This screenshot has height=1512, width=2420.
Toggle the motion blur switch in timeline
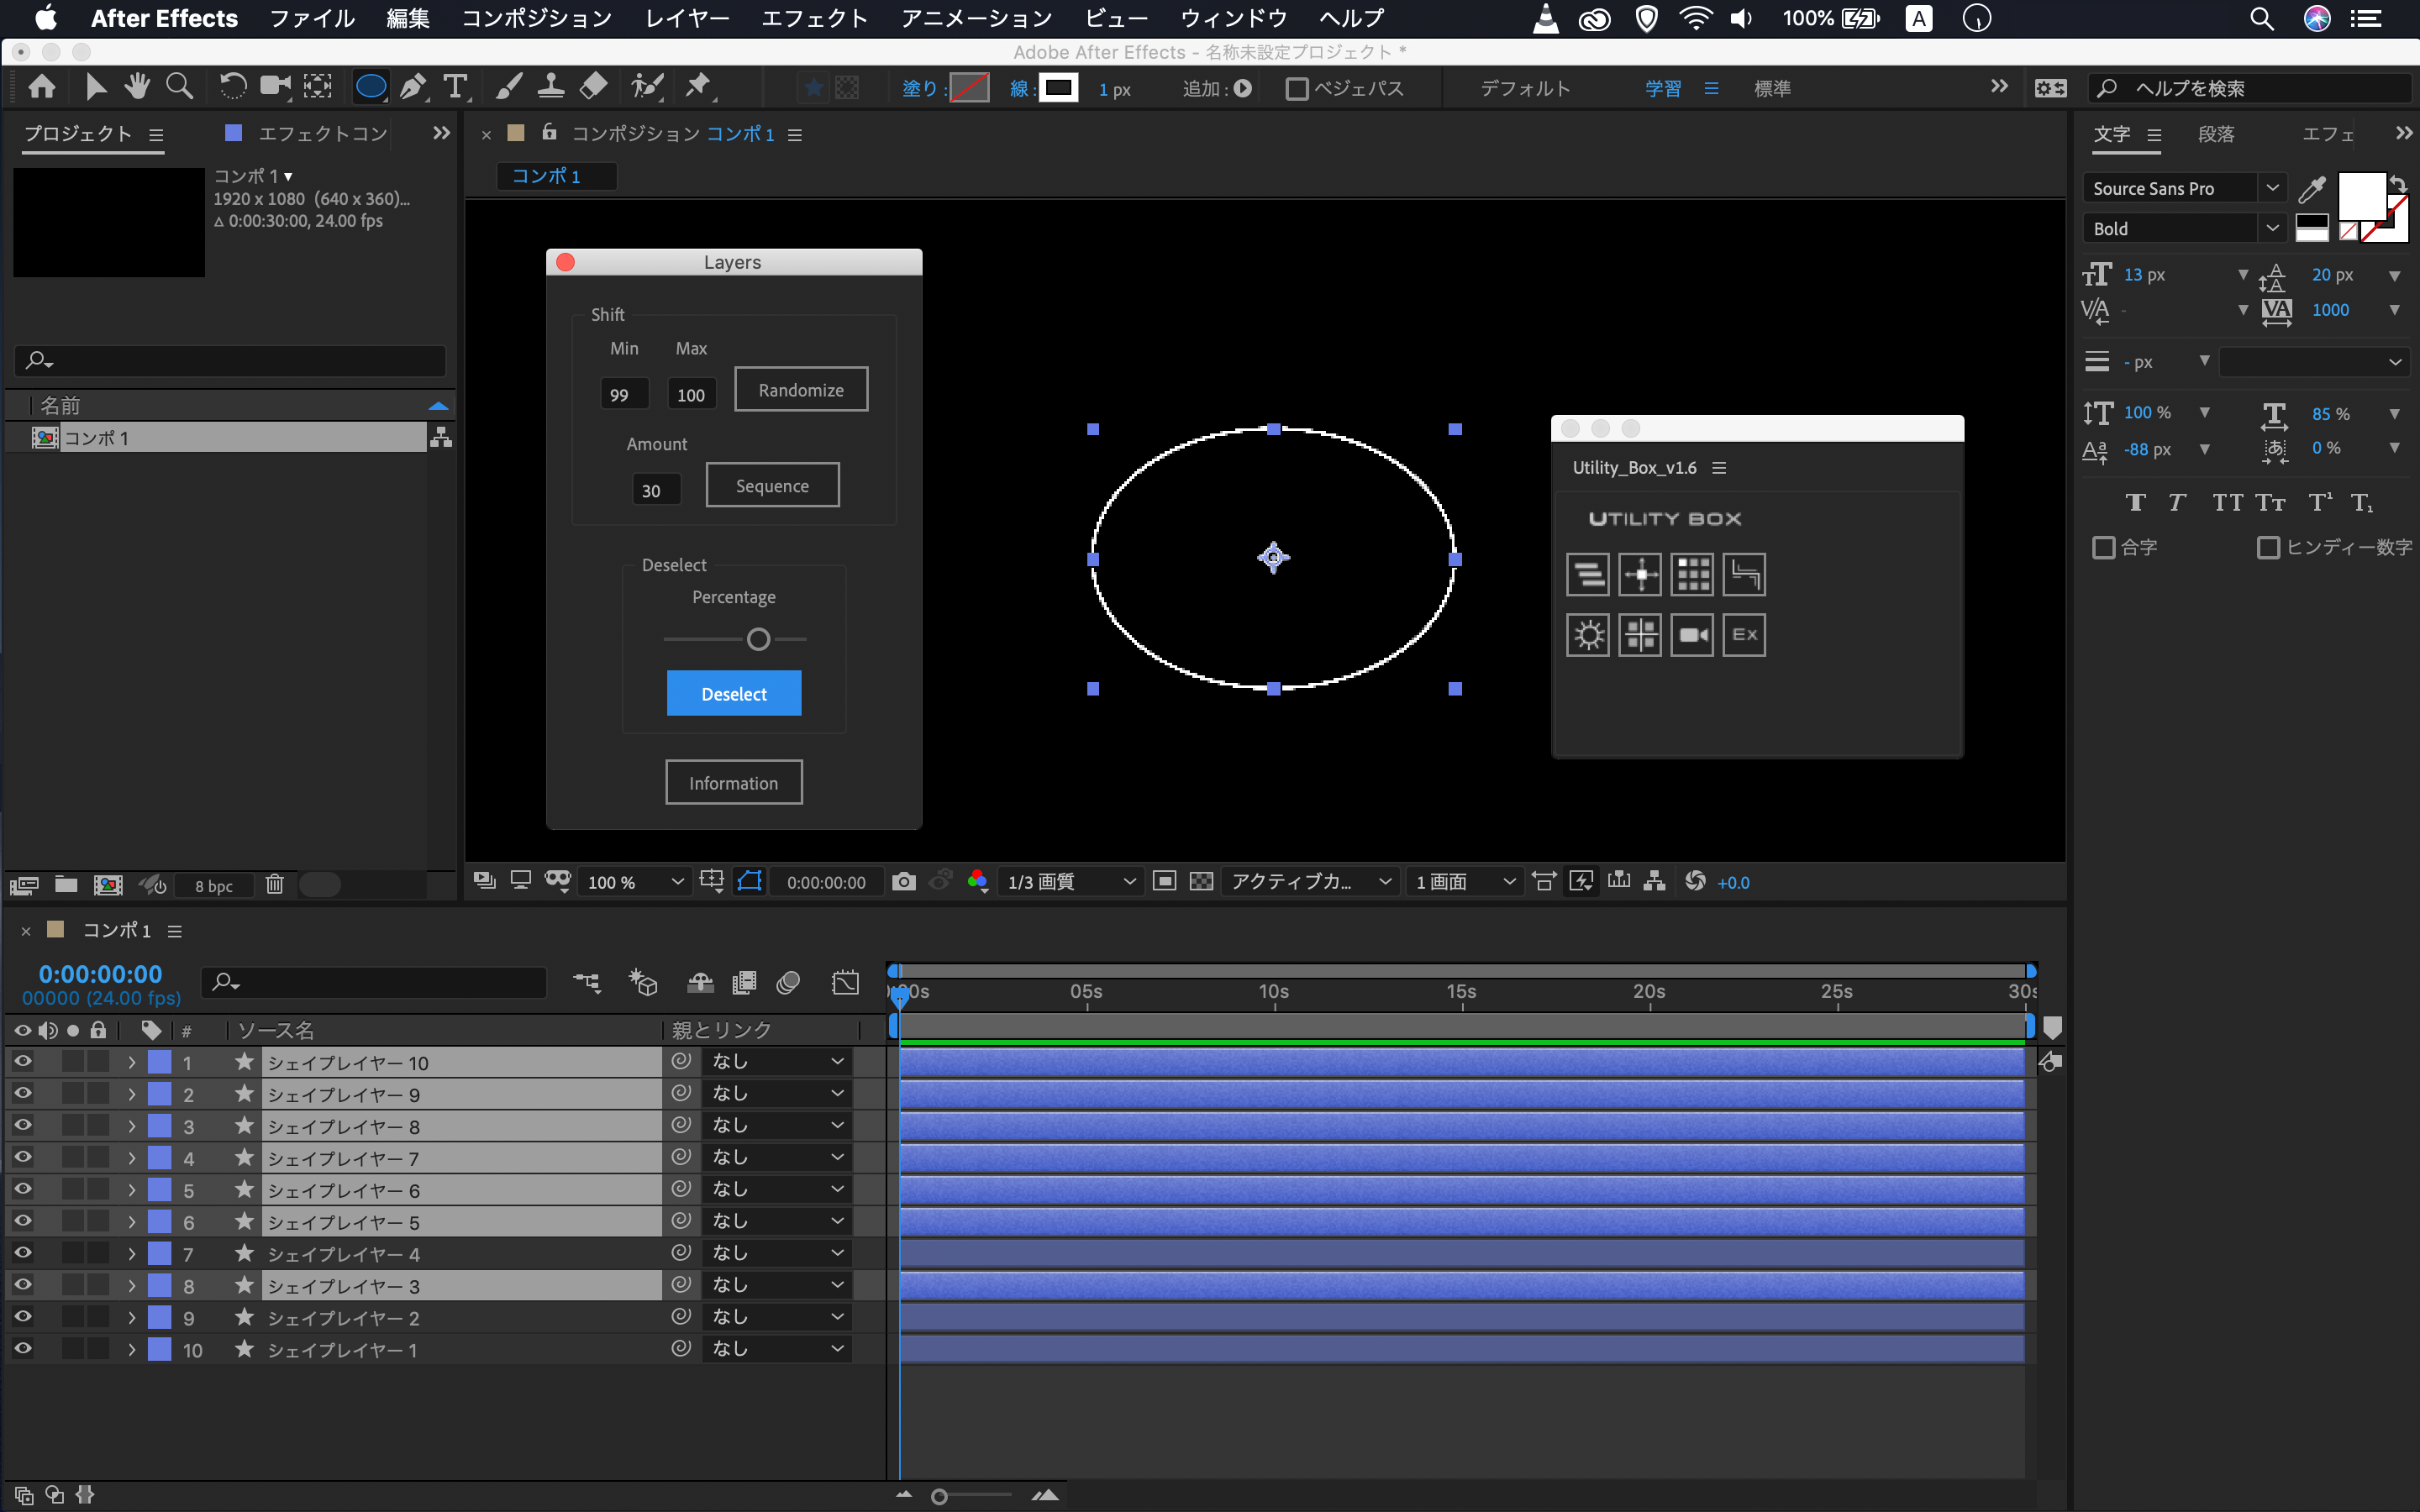[x=788, y=982]
